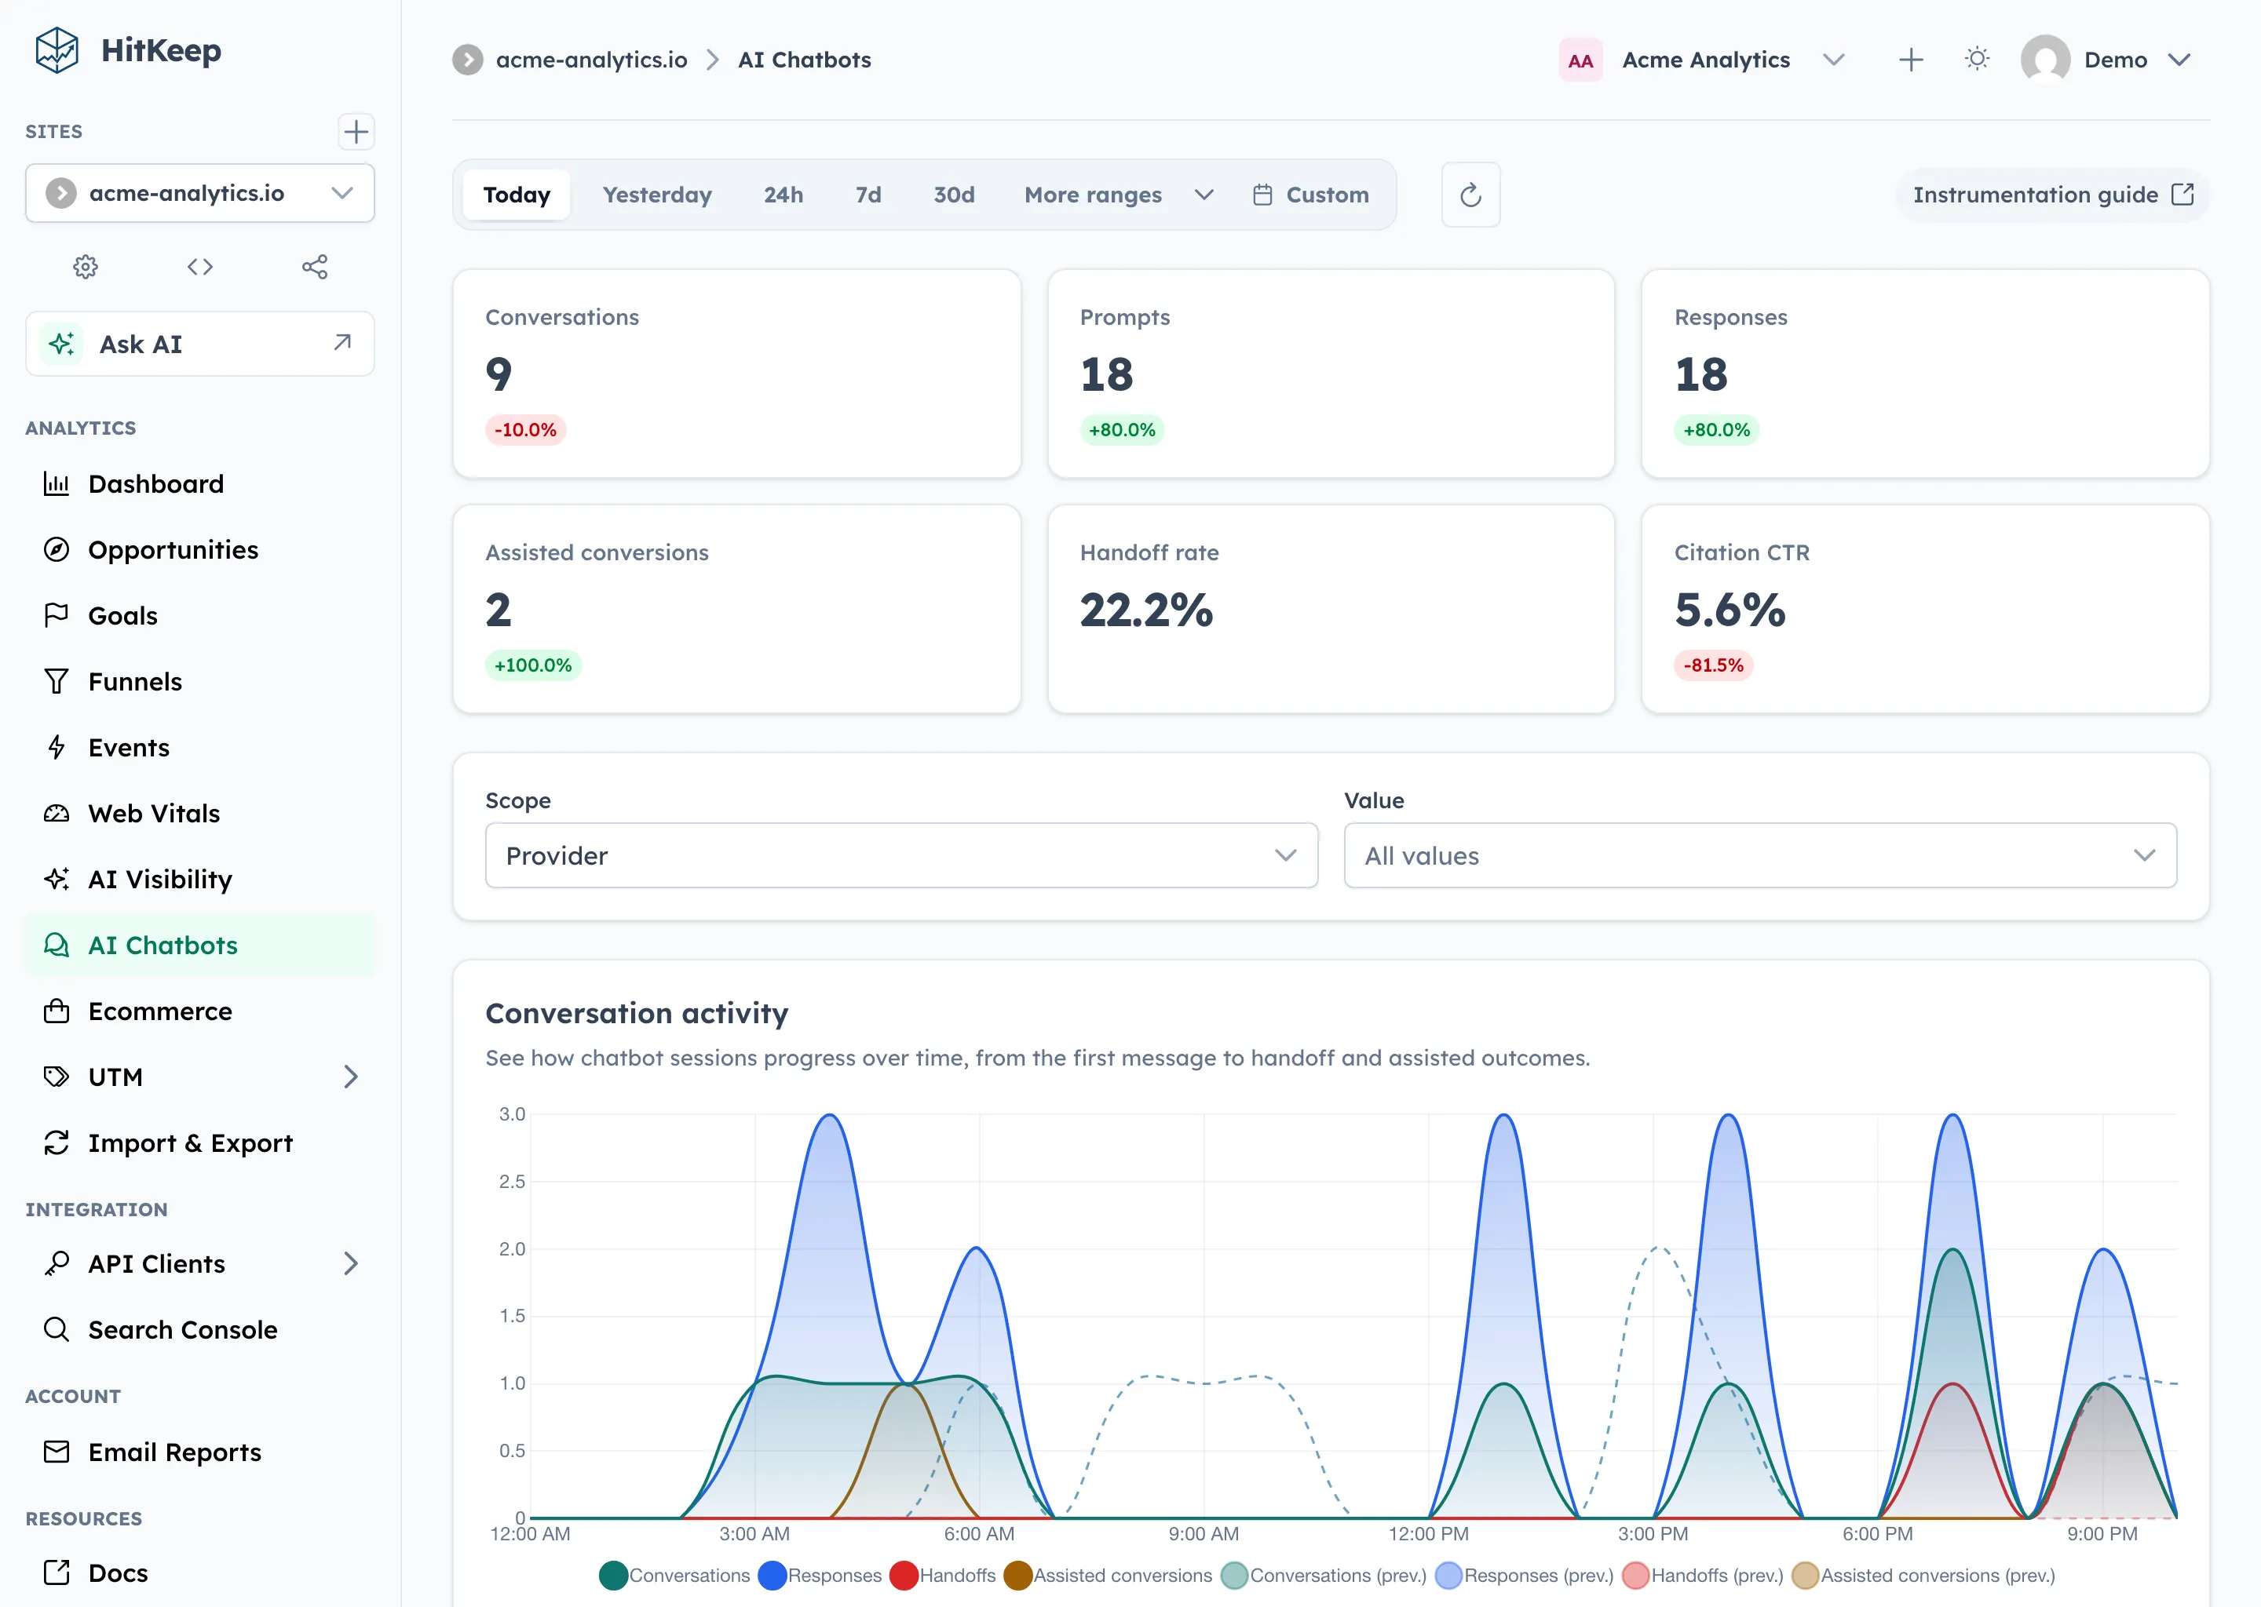Click the Ecommerce bag icon

pos(57,1011)
